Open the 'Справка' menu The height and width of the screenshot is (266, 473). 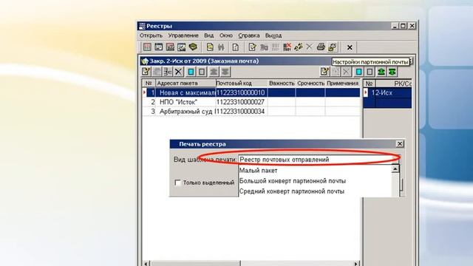coord(249,35)
